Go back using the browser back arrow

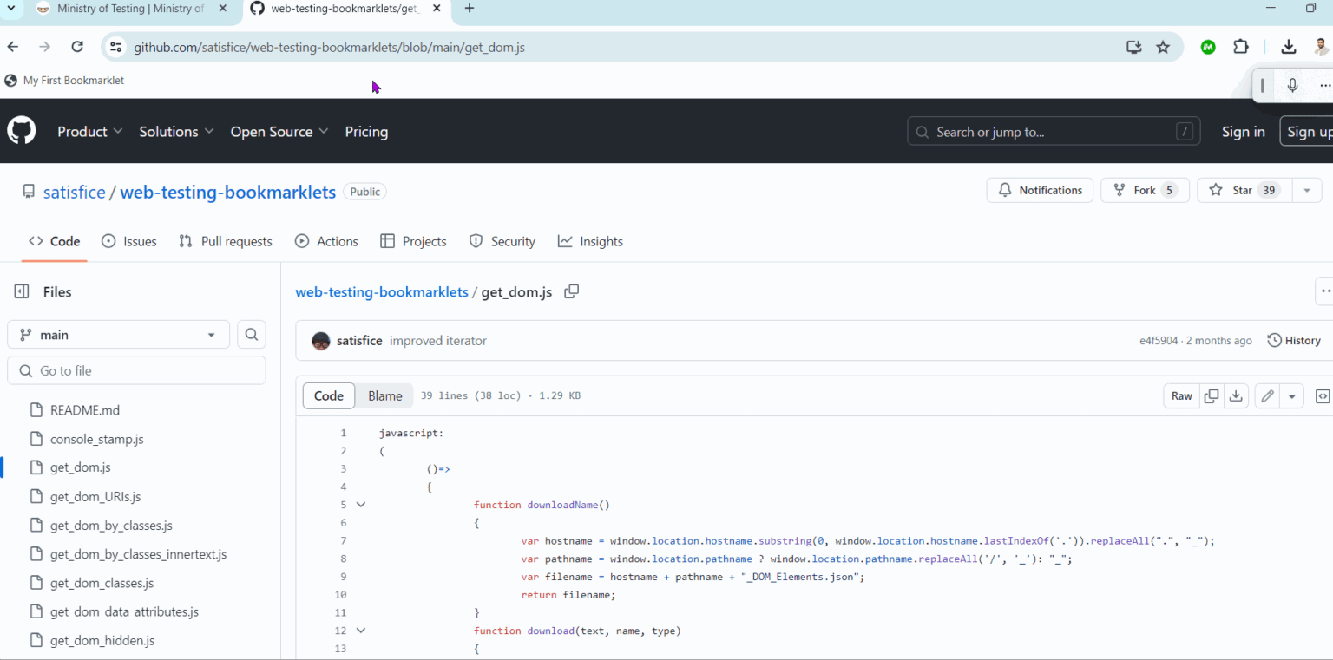tap(13, 47)
